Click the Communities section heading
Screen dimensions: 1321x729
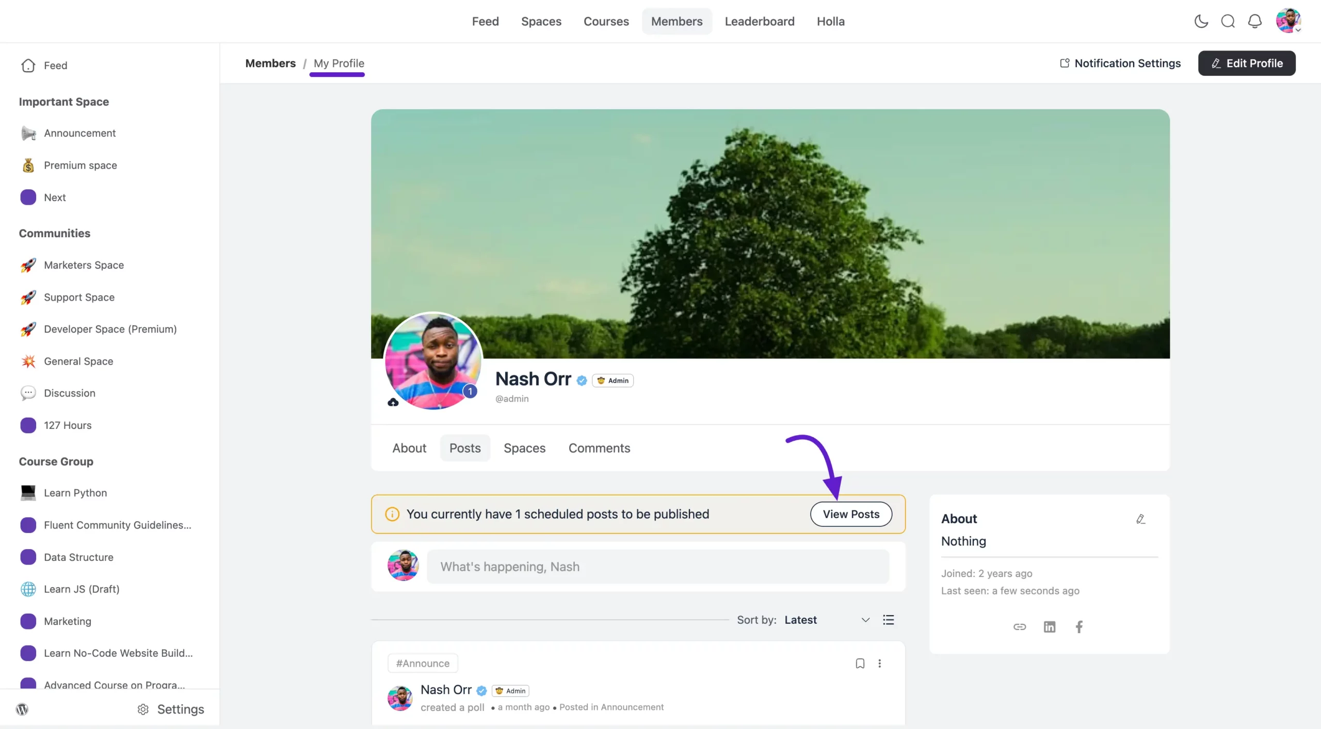55,233
